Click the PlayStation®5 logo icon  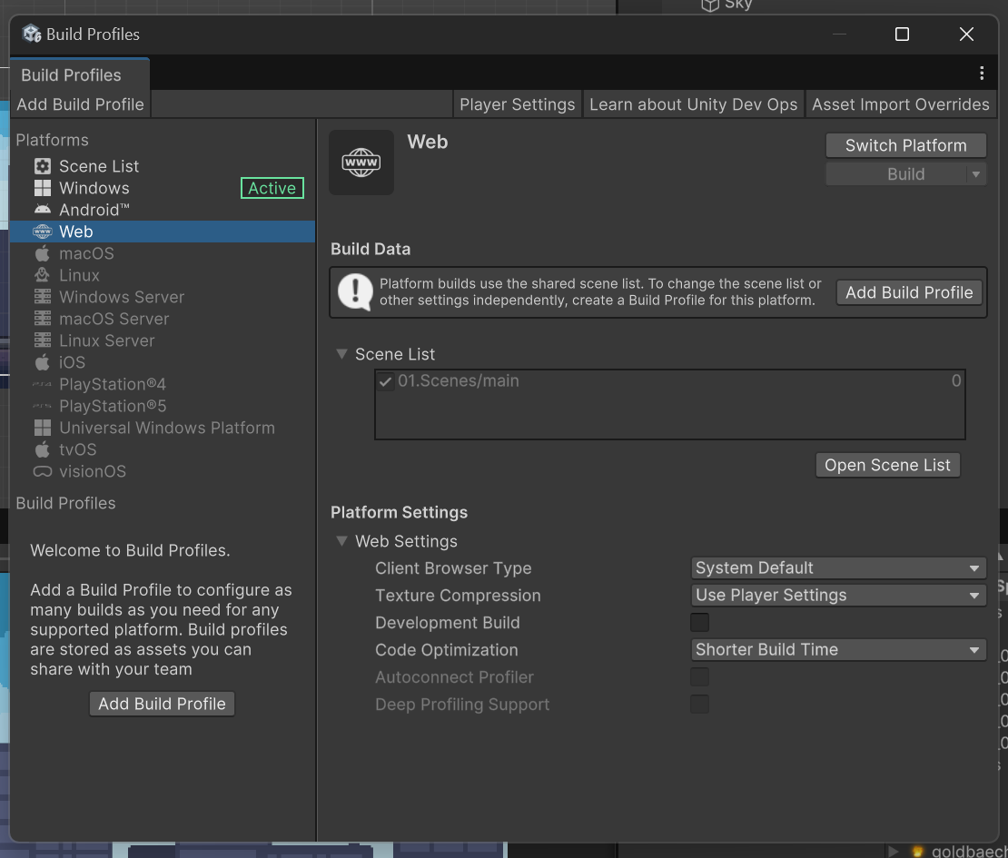(43, 406)
